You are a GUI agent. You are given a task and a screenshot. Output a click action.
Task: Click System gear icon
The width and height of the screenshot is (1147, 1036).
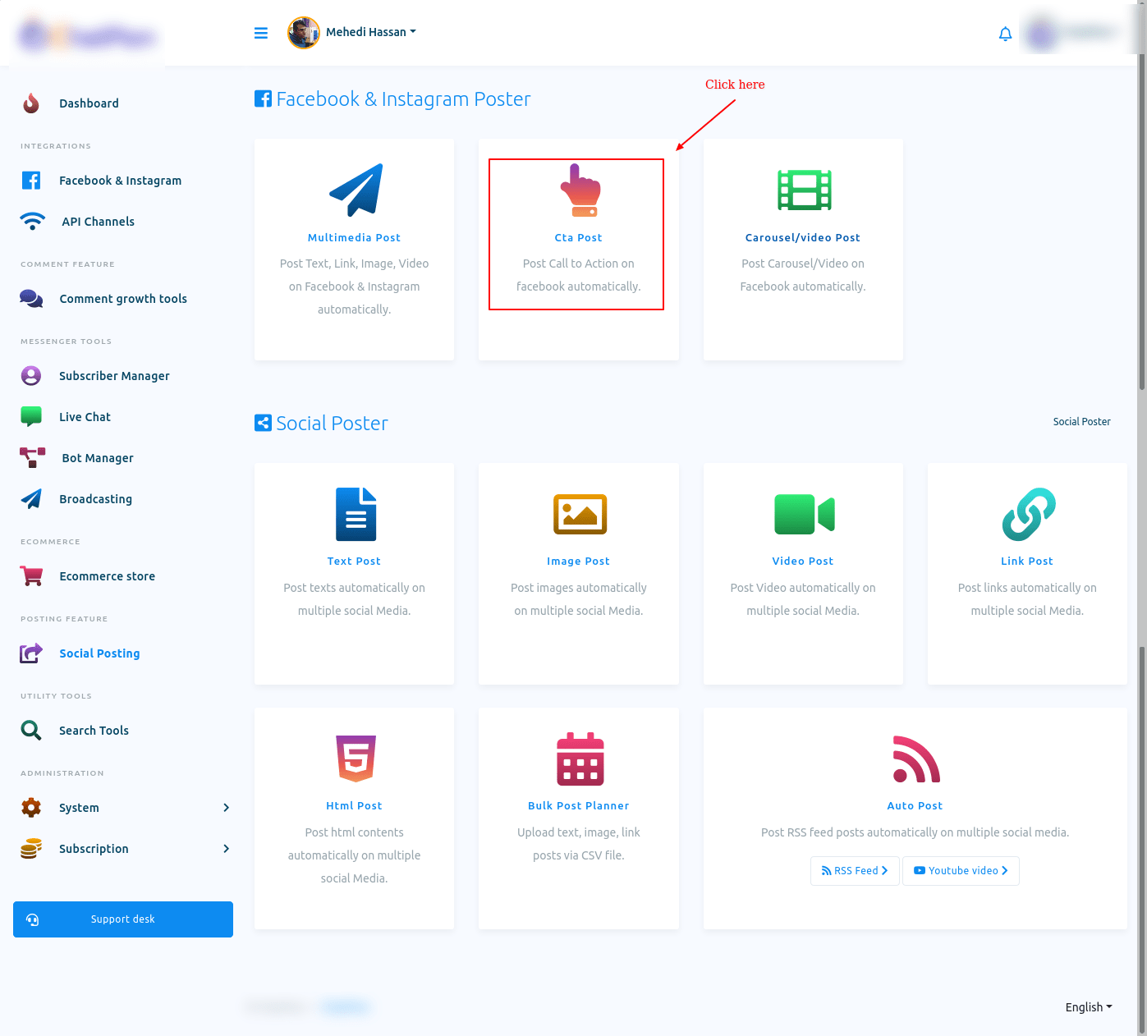31,808
